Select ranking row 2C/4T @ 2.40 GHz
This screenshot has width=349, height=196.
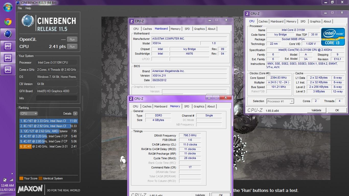coord(48,146)
